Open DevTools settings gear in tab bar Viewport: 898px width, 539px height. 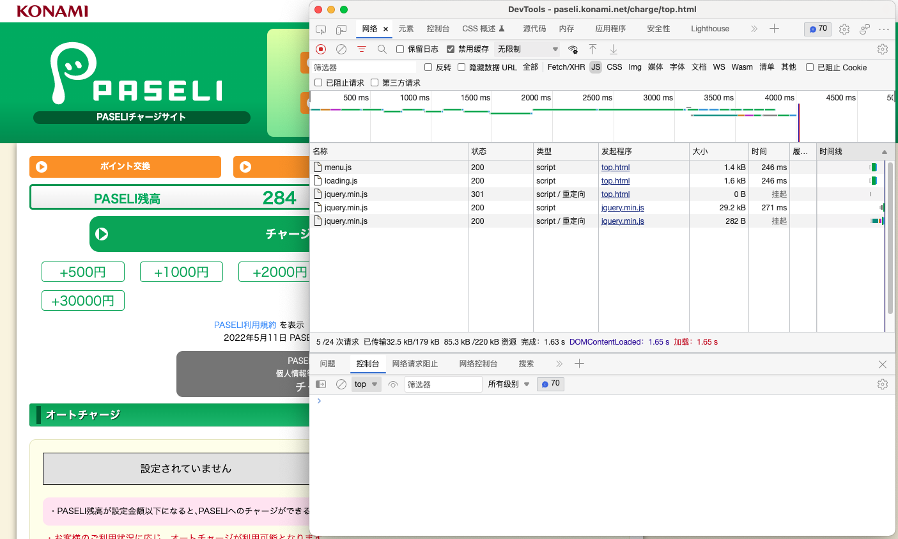[844, 29]
